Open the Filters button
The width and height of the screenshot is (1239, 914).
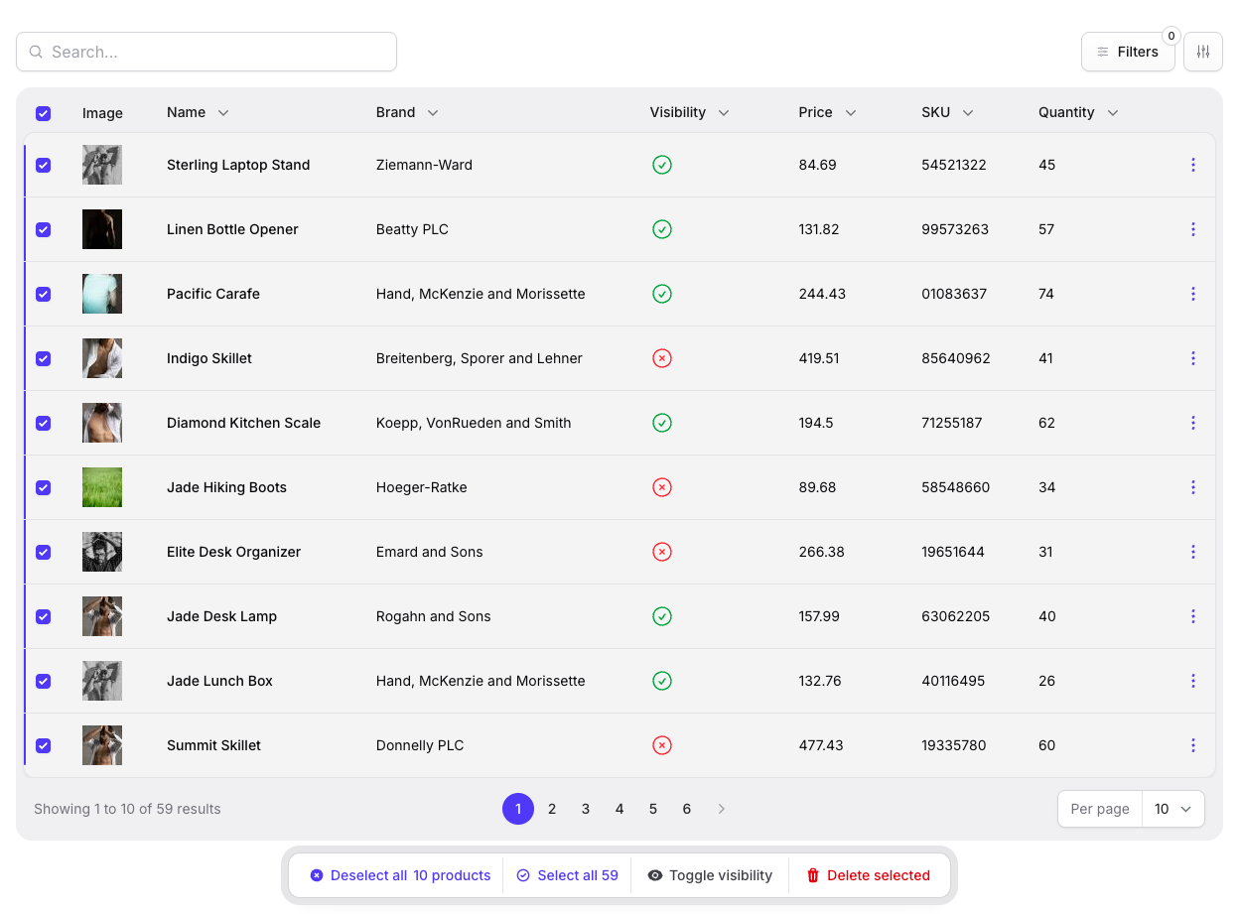1128,52
